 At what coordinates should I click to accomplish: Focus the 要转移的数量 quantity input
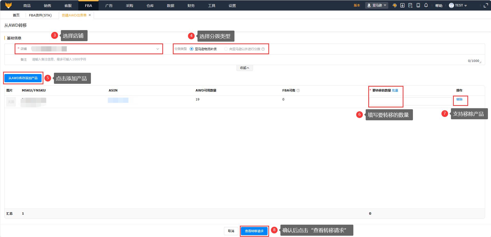click(x=410, y=101)
